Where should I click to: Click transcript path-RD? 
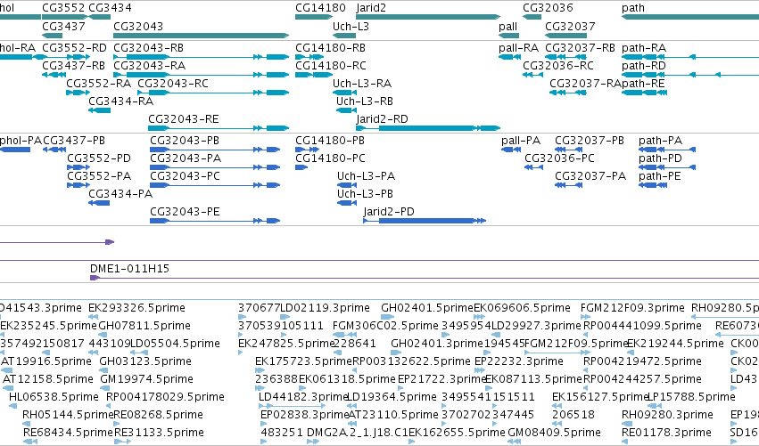point(644,66)
